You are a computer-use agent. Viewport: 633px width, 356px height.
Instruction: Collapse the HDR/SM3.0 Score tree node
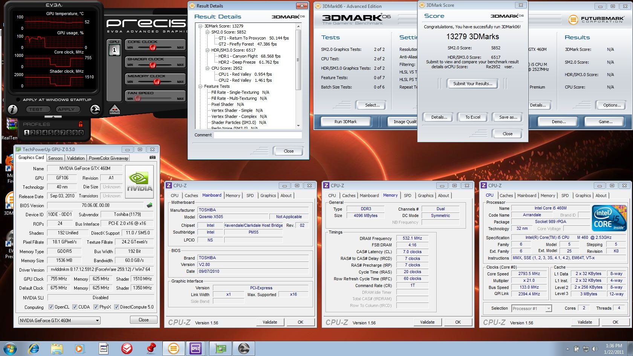point(208,50)
